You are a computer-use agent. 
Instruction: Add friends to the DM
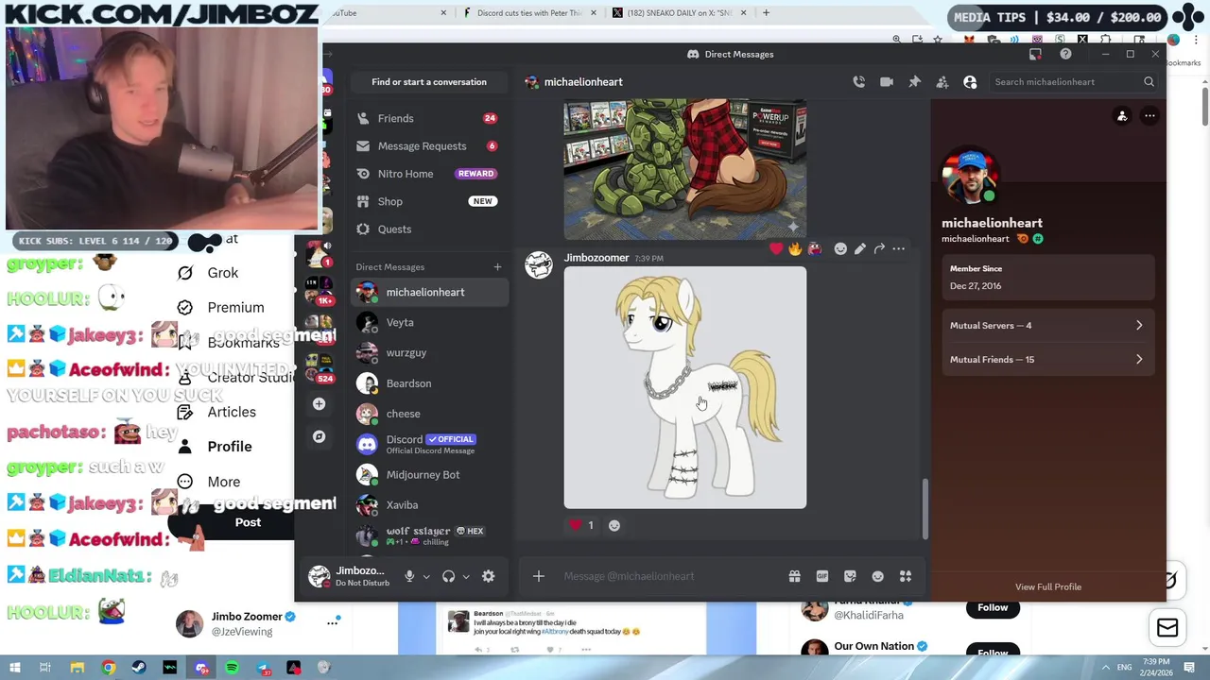(x=942, y=82)
